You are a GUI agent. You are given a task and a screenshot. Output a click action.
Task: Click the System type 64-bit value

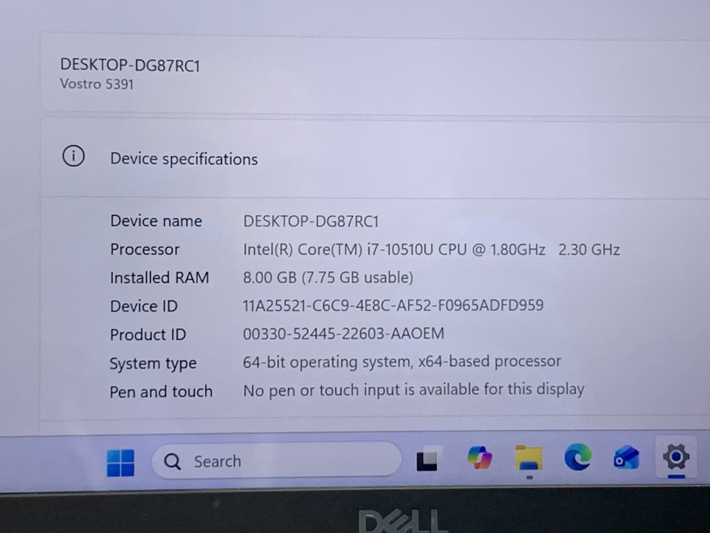402,362
